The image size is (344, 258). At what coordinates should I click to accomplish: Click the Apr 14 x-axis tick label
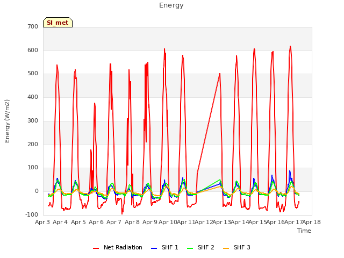tap(240, 222)
